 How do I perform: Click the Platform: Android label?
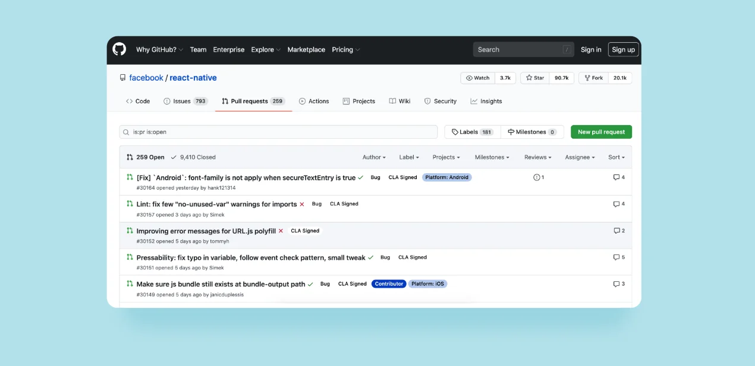pyautogui.click(x=447, y=177)
